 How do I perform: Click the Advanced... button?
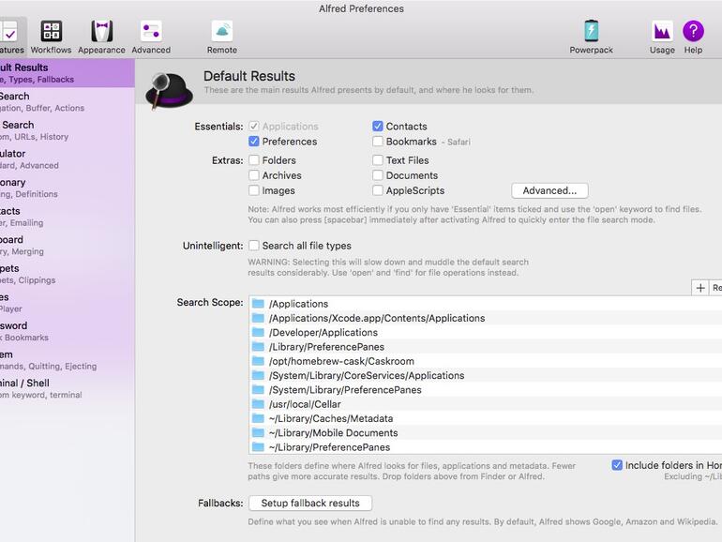549,190
